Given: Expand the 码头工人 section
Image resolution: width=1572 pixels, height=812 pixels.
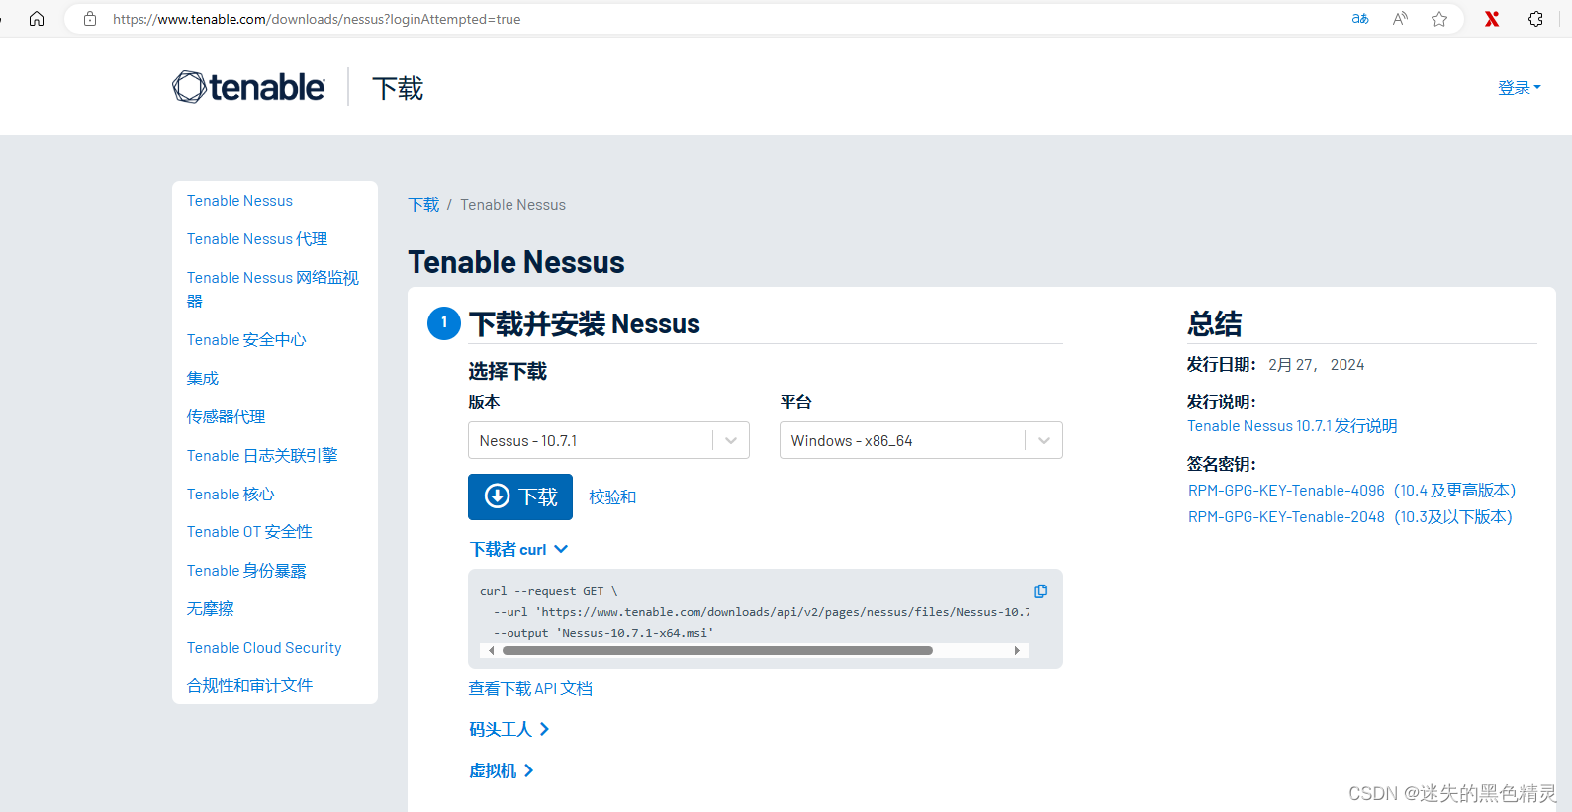Looking at the screenshot, I should click(509, 729).
